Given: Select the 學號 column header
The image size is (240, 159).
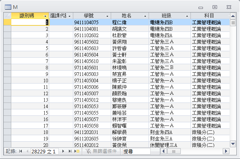Looking at the screenshot, I should [92, 16].
